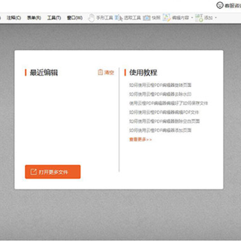Open tutorial on 如何保存文件 saving files
The width and height of the screenshot is (241, 241).
coord(169,103)
